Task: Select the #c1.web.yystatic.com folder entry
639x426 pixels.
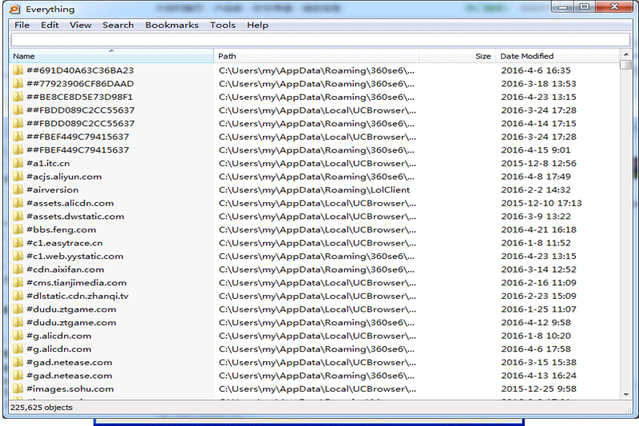Action: pos(74,256)
